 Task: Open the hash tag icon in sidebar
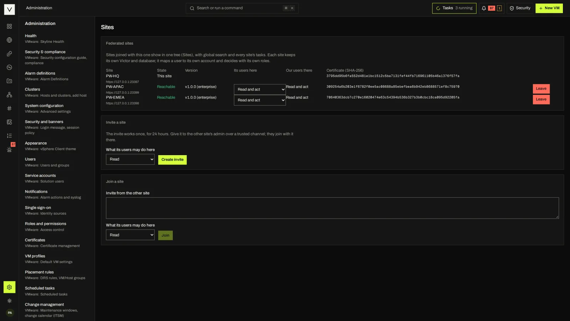[9, 108]
